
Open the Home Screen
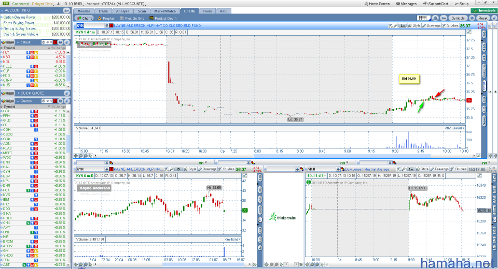pos(377,4)
